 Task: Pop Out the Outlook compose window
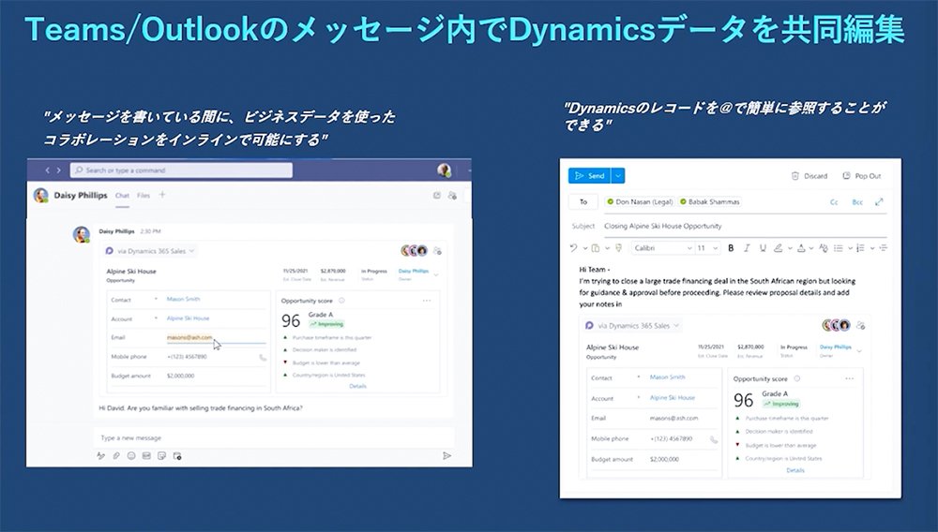[862, 175]
